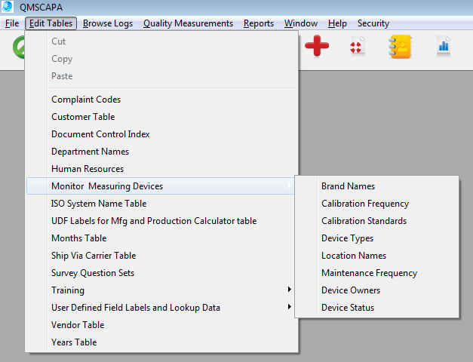Expand Monitor Measuring Devices submenu arrow

(289, 186)
